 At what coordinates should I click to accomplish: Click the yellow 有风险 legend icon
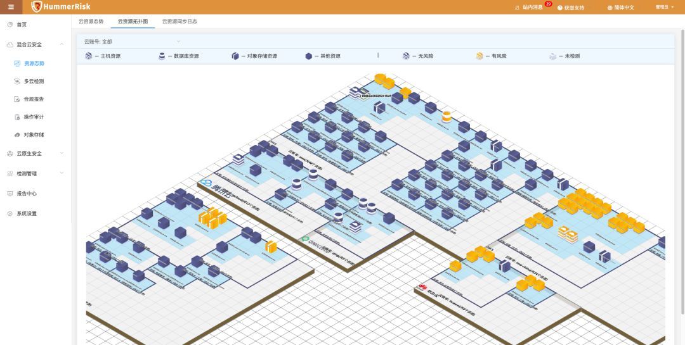(x=480, y=56)
